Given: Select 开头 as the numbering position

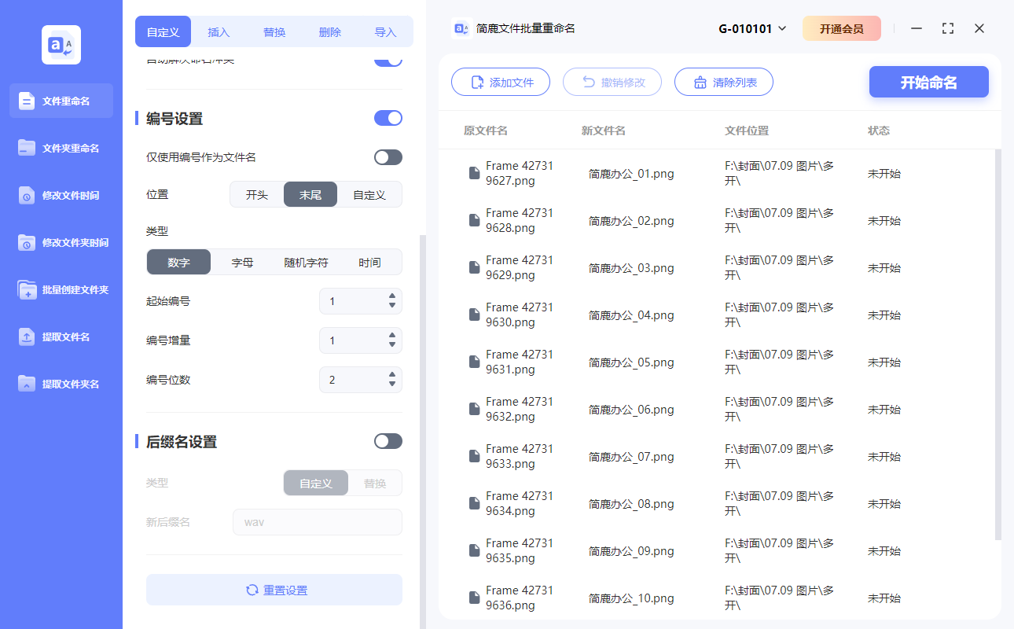Looking at the screenshot, I should [x=256, y=194].
